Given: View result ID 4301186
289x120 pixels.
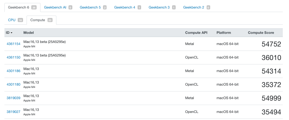Looking at the screenshot, I should coord(13,71).
